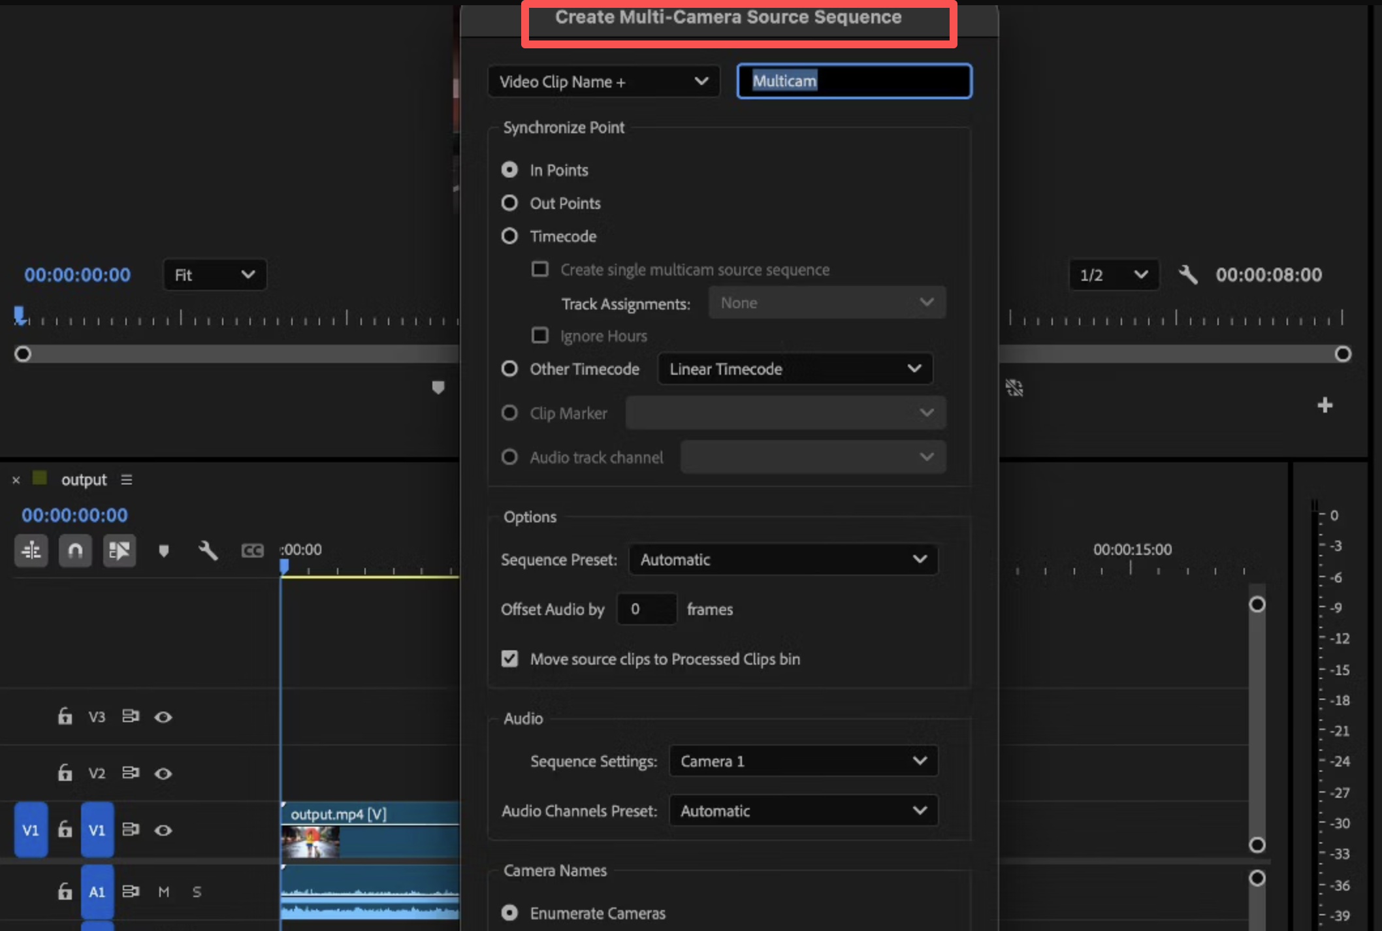
Task: Select Other Timecode radio button
Action: (x=509, y=369)
